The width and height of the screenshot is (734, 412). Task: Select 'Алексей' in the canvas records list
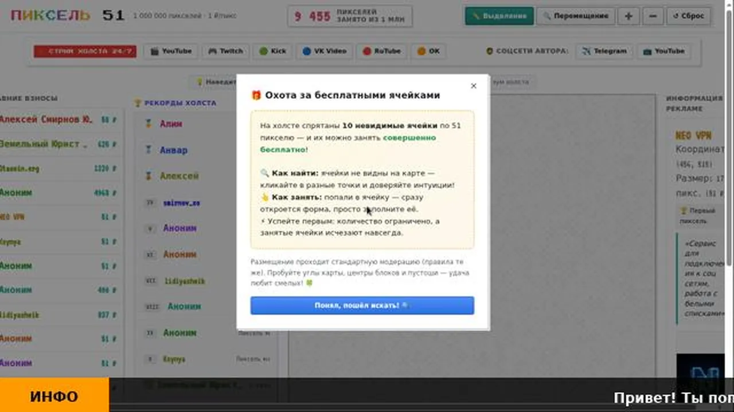[x=179, y=176]
